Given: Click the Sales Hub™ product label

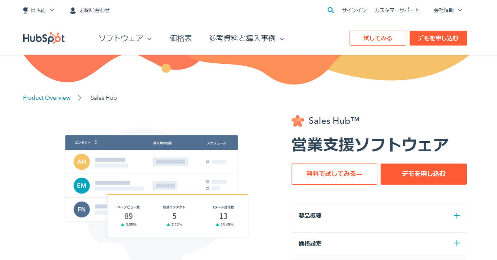Looking at the screenshot, I should coord(334,120).
